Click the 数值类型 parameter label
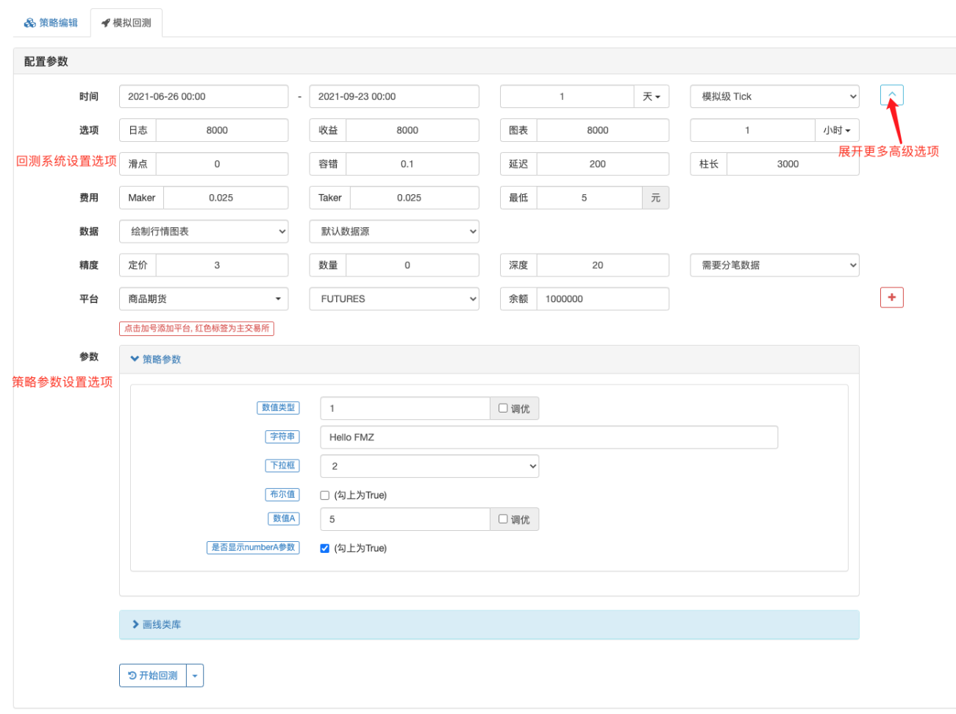 278,407
